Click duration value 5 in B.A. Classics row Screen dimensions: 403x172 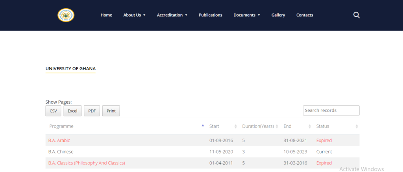(x=243, y=163)
